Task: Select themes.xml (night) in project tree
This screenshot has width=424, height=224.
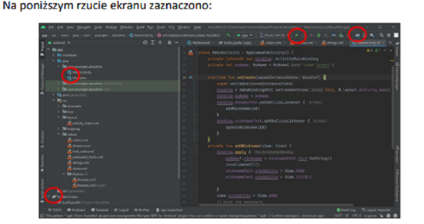Action: (x=89, y=185)
